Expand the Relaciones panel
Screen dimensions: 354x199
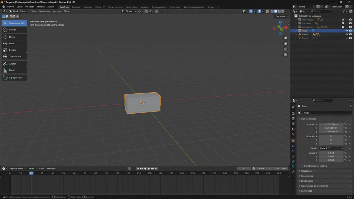306,171
